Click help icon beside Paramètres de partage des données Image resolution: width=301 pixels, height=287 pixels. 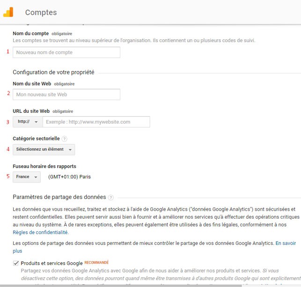point(111,198)
